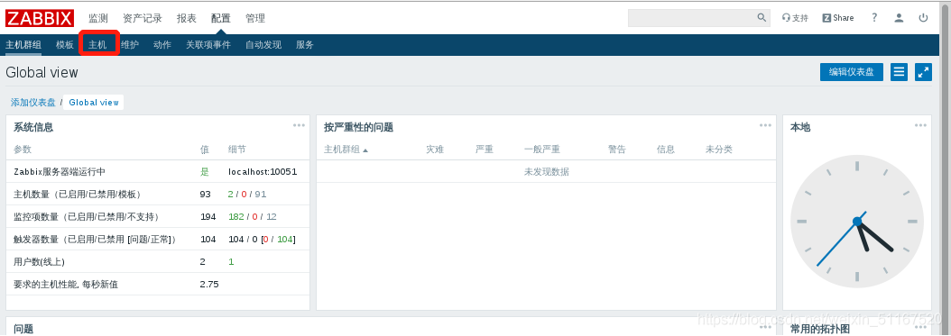Click the ZABBIX logo
Image resolution: width=951 pixels, height=336 pixels.
pyautogui.click(x=40, y=18)
